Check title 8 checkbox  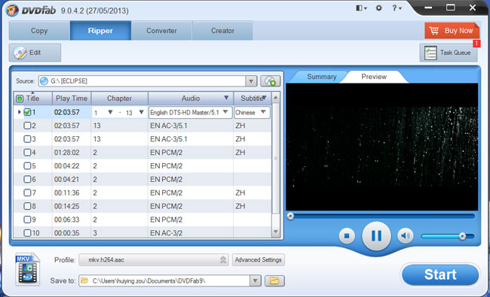27,206
